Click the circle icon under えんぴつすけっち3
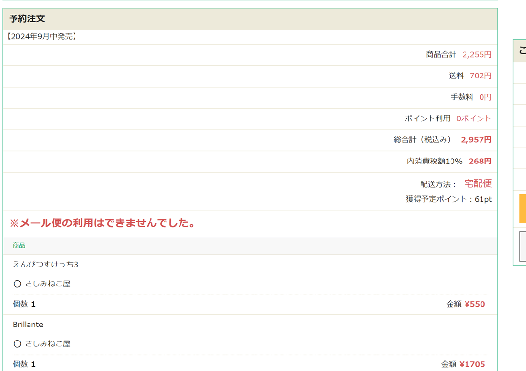Image resolution: width=526 pixels, height=371 pixels. [x=17, y=284]
